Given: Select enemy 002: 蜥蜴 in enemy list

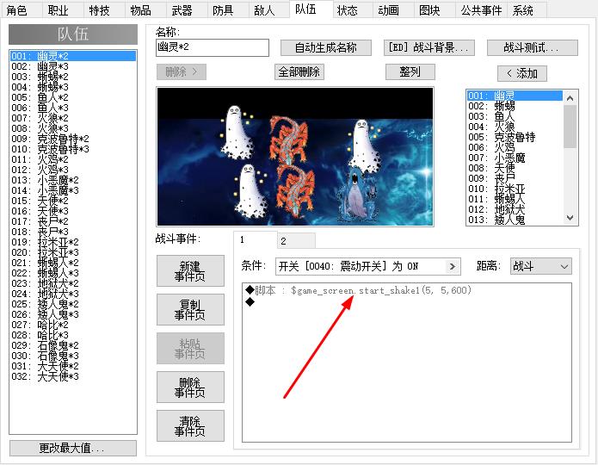Looking at the screenshot, I should pos(515,106).
